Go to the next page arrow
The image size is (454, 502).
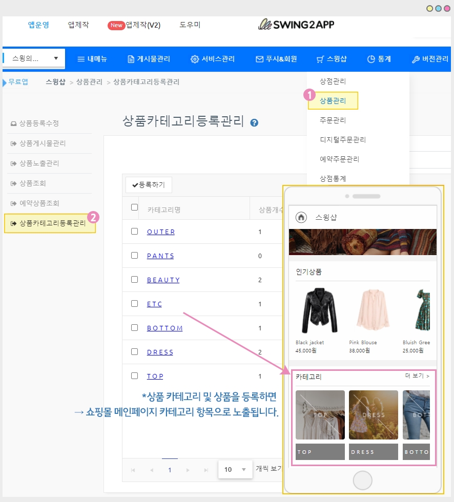(188, 470)
